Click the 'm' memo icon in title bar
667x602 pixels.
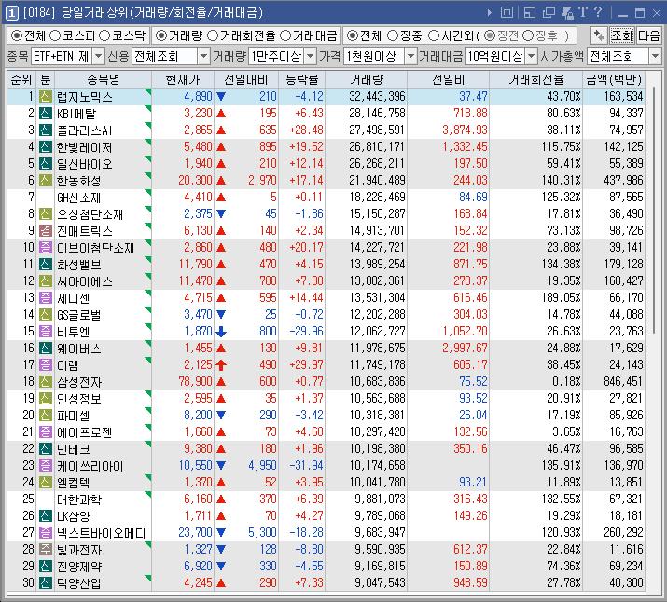[507, 12]
